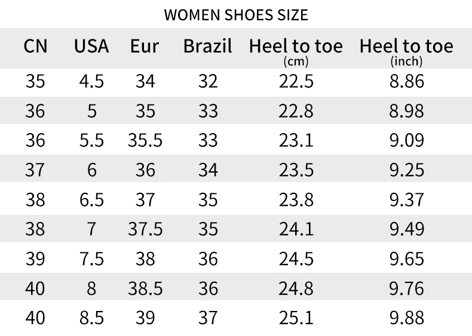The image size is (472, 336).
Task: Click the Brazil column header
Action: 208,46
